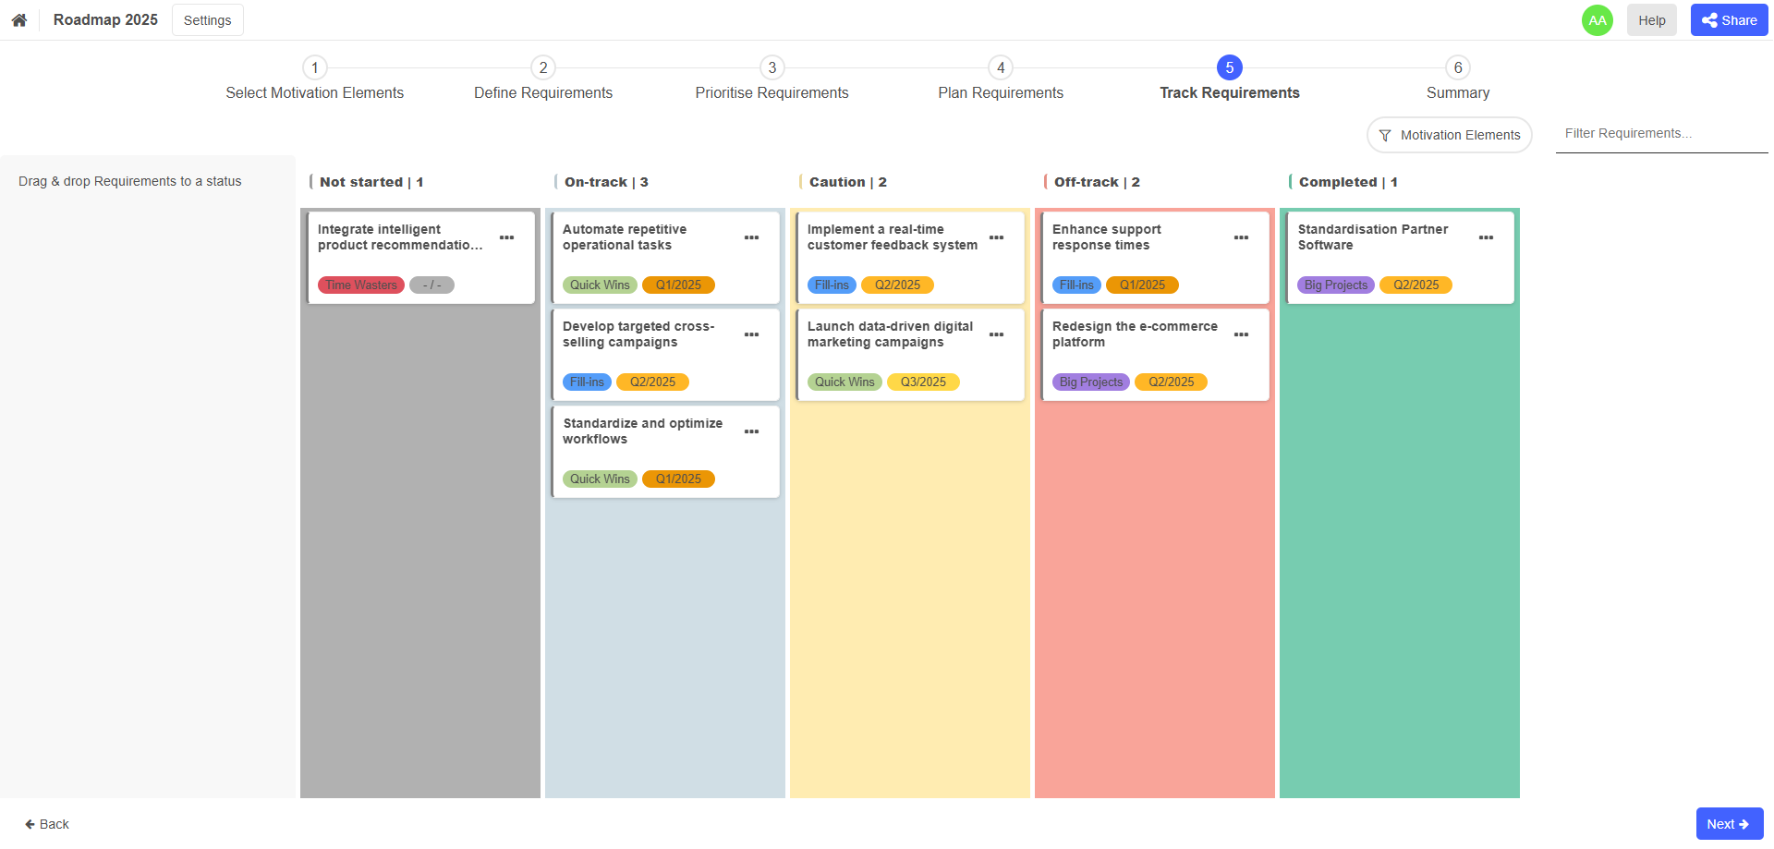Open three-dot menu on Integrate intelligent product card

coord(506,237)
